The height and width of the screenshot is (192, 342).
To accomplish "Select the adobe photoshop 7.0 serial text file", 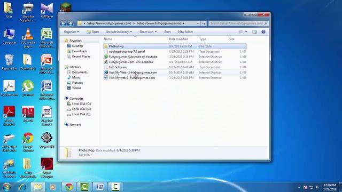I will 175,52.
